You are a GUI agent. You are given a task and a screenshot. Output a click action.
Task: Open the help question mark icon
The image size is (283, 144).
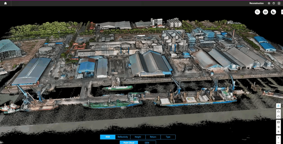[x=274, y=3]
